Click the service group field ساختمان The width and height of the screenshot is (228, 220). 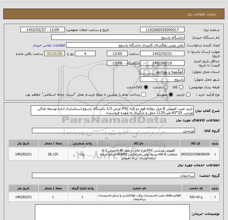[x=113, y=175]
